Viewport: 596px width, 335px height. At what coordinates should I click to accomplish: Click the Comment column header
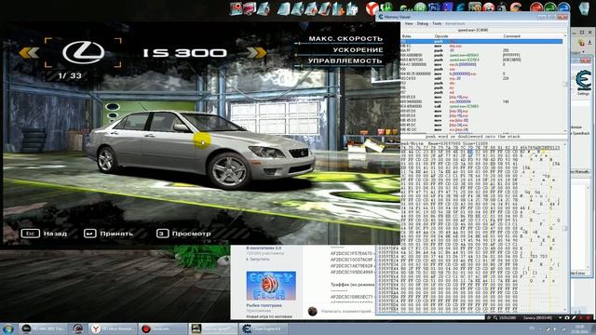pos(511,36)
